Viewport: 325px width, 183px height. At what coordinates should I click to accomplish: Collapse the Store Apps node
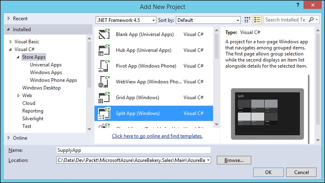[18, 57]
